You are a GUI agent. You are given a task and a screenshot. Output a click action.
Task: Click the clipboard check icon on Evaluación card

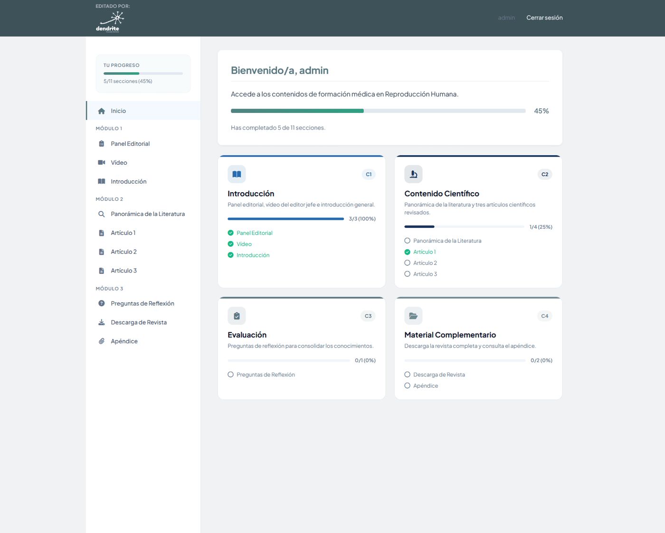[x=237, y=316]
